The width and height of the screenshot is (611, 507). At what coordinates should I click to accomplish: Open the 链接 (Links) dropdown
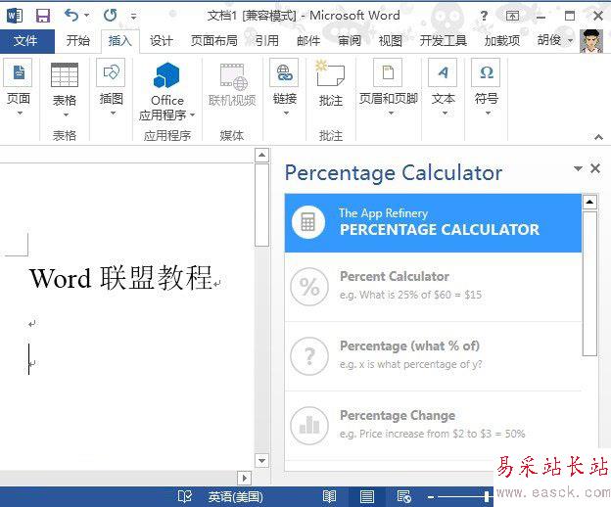[285, 88]
